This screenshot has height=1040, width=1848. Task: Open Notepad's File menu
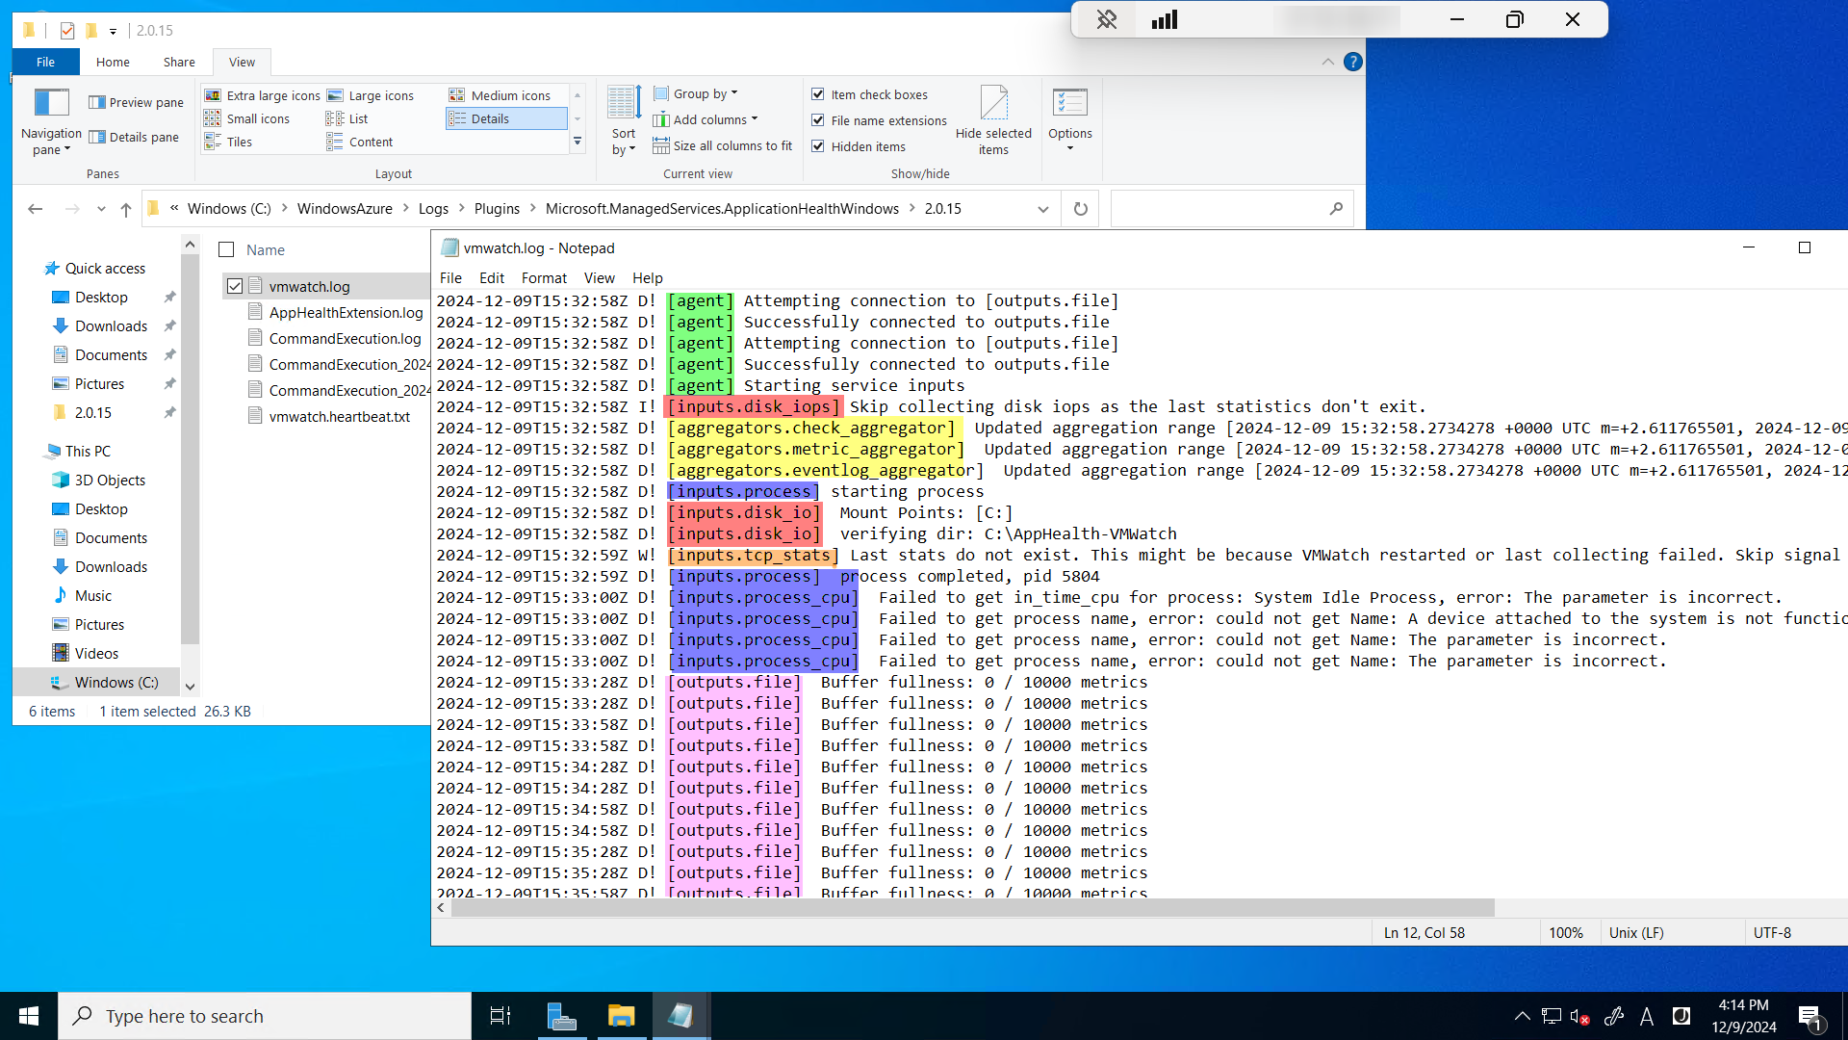450,277
